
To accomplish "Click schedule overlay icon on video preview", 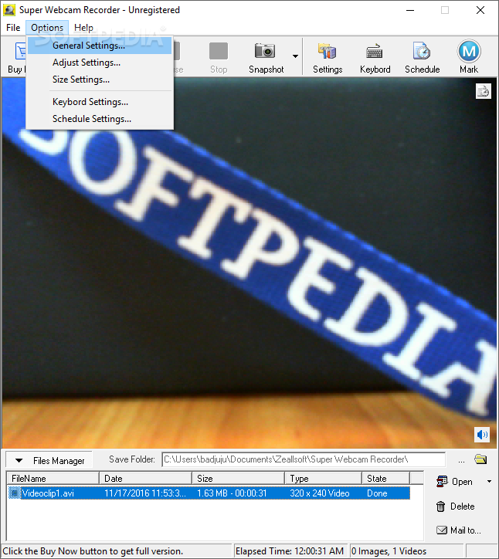I will click(483, 91).
